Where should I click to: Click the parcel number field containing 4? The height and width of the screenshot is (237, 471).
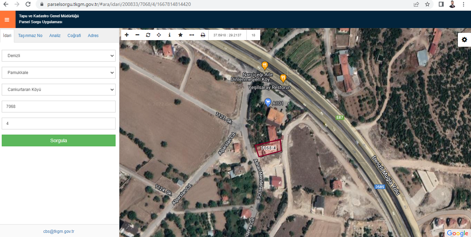click(58, 124)
